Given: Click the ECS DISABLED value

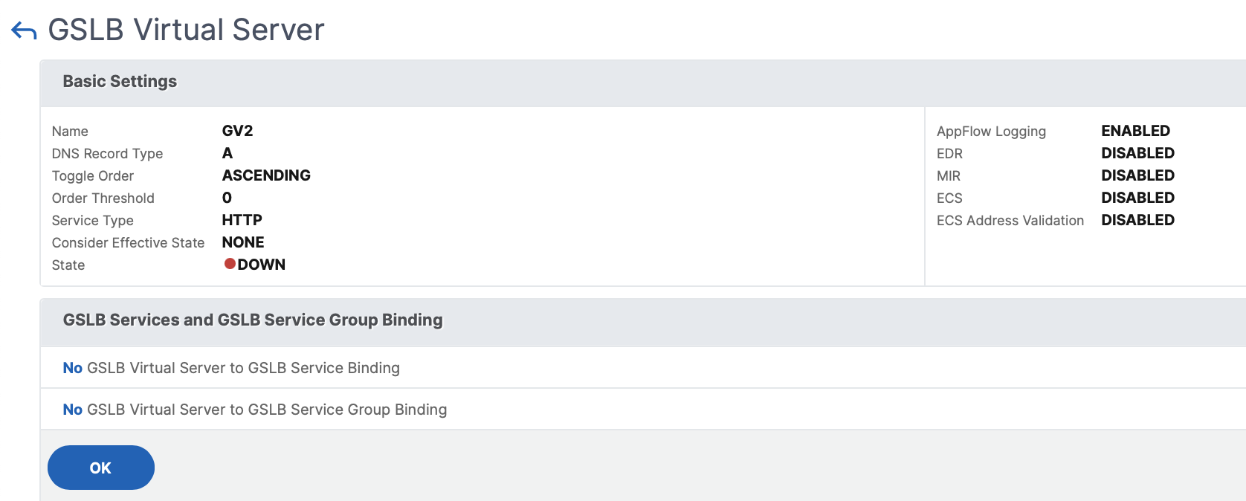Looking at the screenshot, I should [1138, 198].
